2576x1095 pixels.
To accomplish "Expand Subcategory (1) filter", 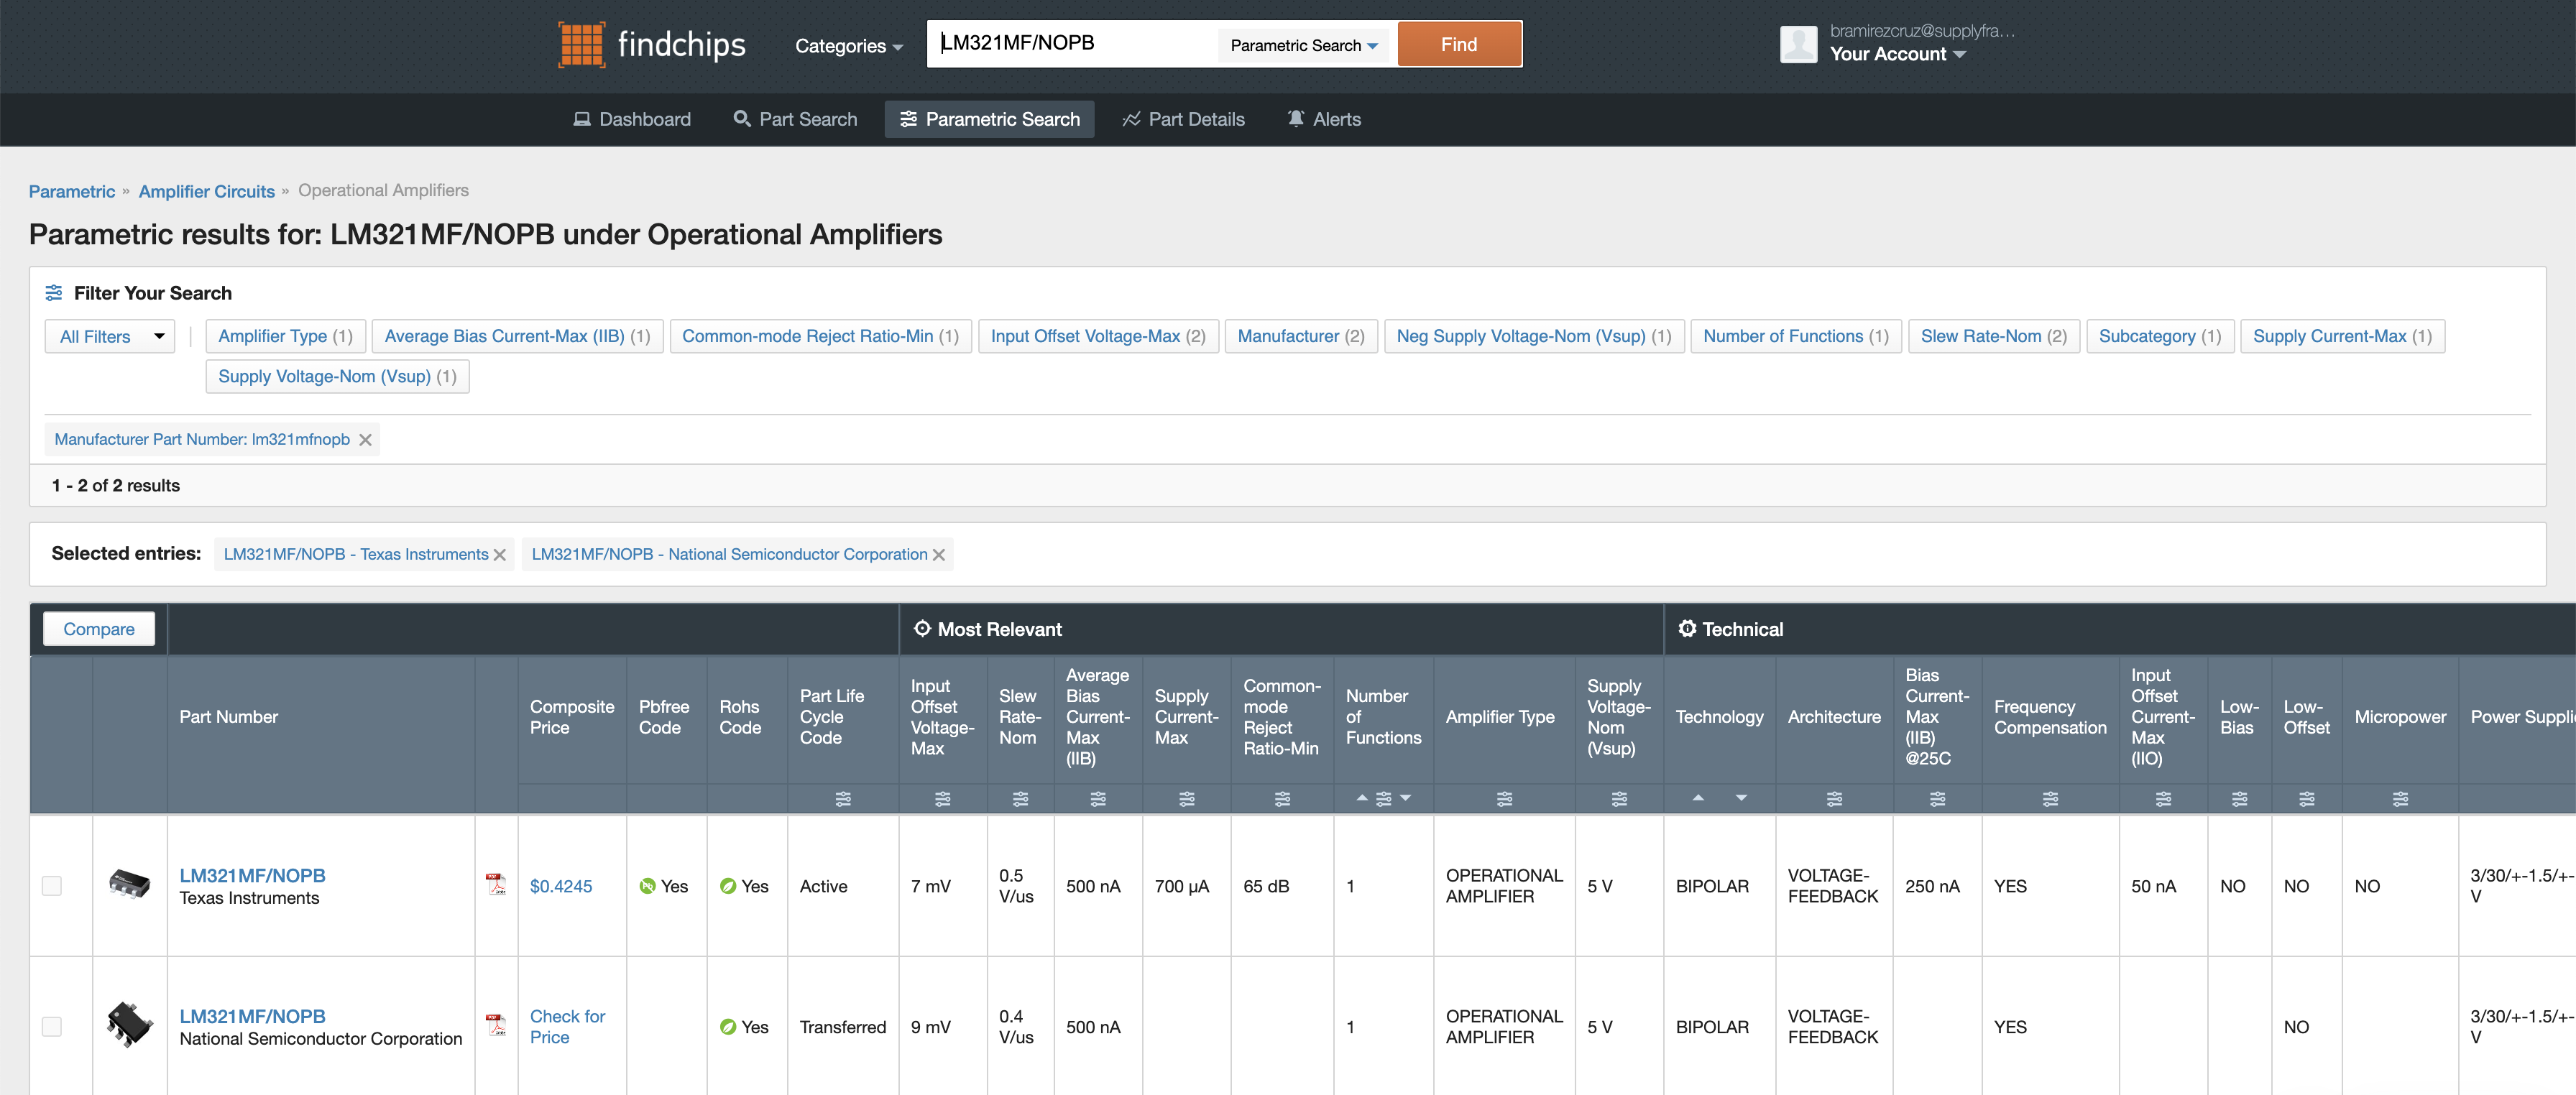I will point(2159,336).
